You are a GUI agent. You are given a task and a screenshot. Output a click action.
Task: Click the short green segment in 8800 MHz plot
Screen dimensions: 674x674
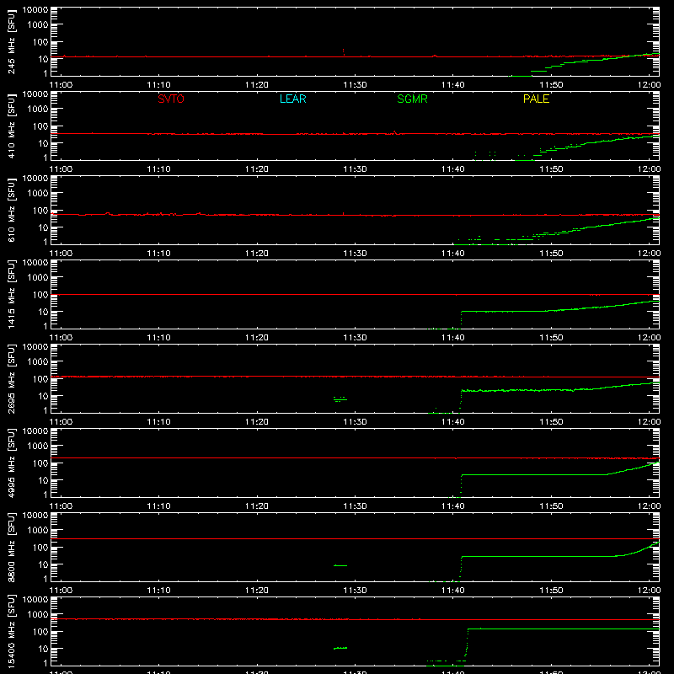[340, 565]
